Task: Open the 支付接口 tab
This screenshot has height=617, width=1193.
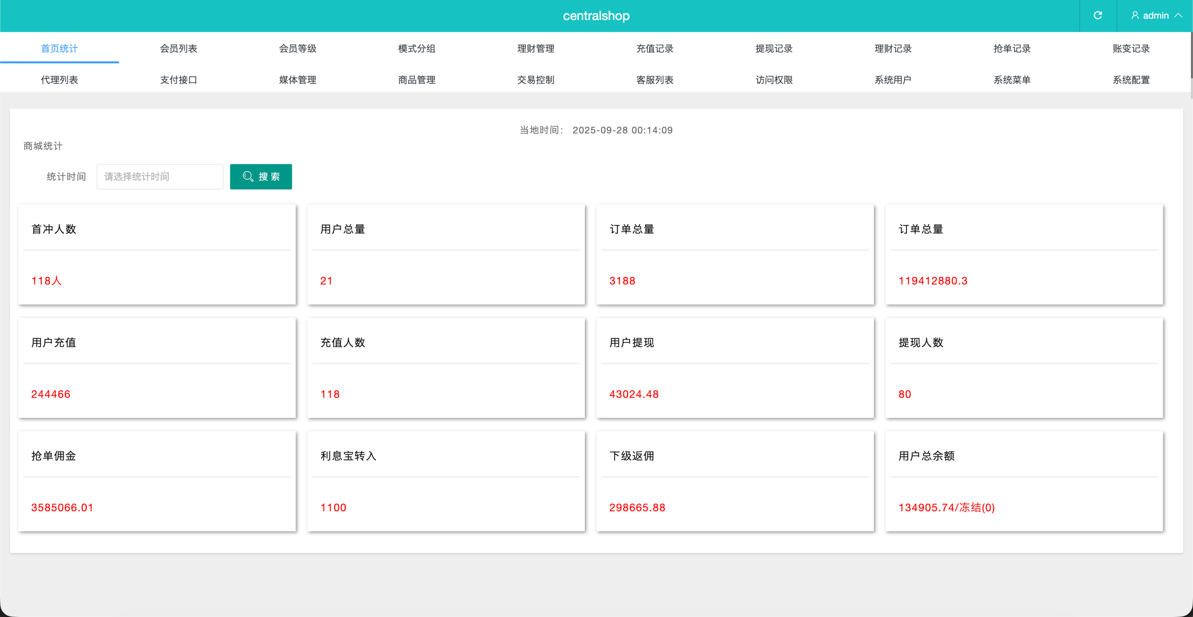Action: click(178, 80)
